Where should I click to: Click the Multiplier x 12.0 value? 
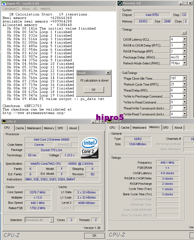(x=38, y=197)
